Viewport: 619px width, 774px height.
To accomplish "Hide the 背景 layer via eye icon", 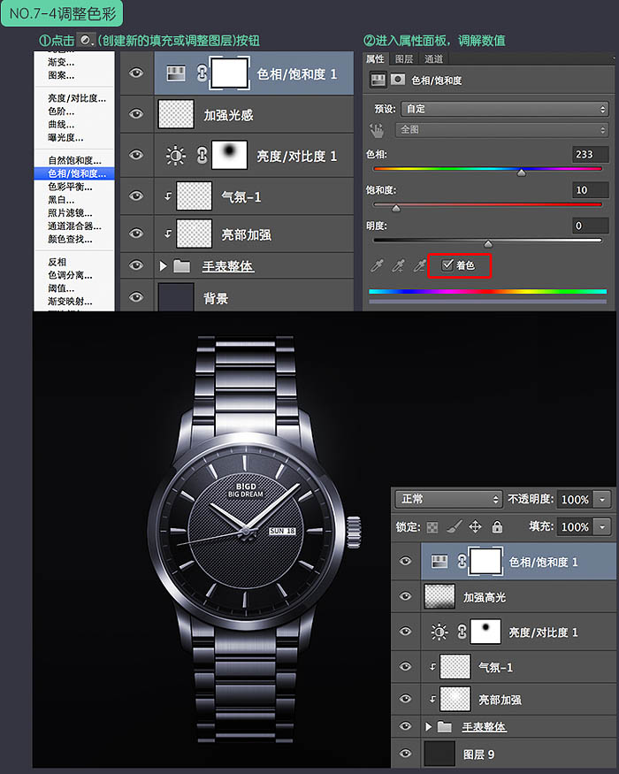I will pos(136,297).
